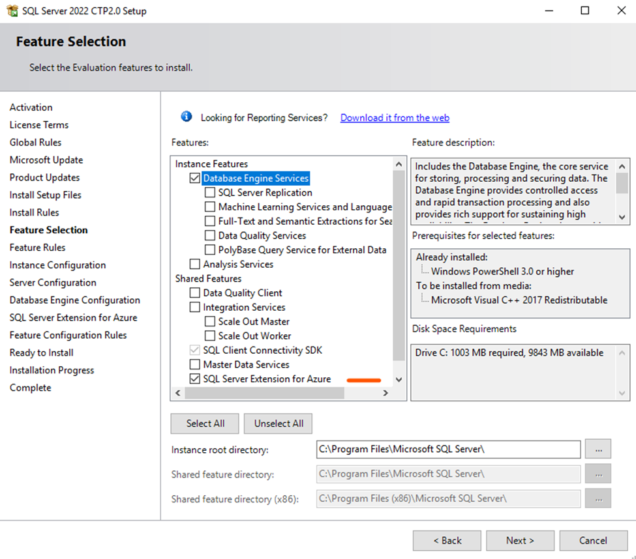Select the SQL Client Connectivity SDK row
The width and height of the screenshot is (636, 559).
pos(262,351)
